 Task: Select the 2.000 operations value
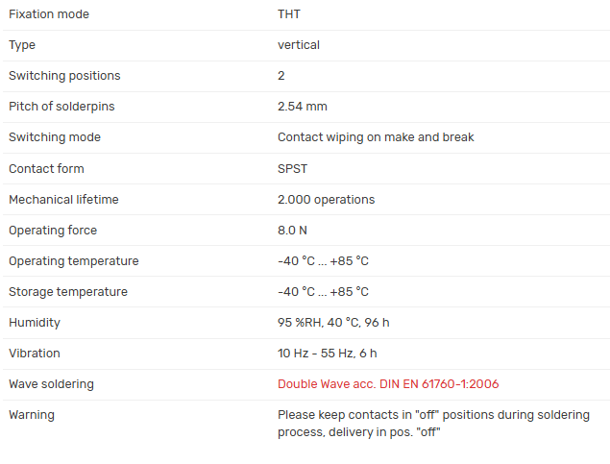326,200
